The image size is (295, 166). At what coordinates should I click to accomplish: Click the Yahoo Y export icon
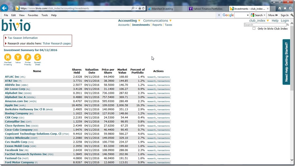(18, 57)
